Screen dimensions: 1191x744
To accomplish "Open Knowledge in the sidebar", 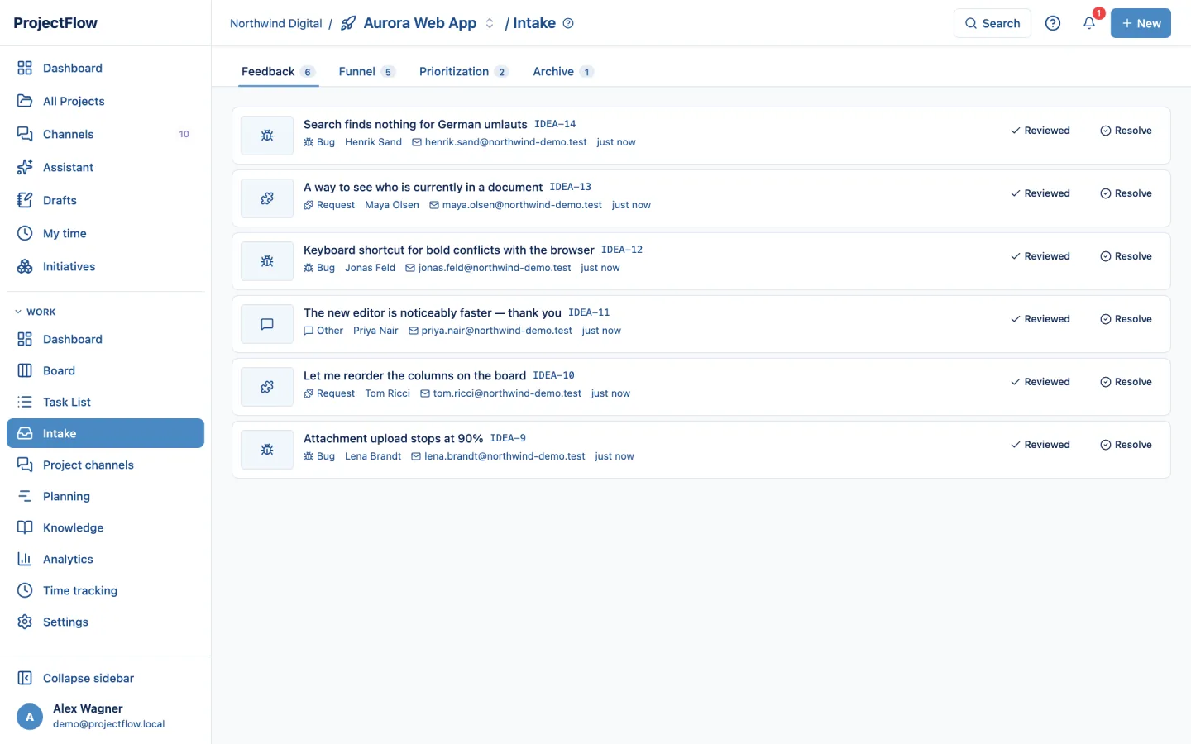I will (x=105, y=527).
